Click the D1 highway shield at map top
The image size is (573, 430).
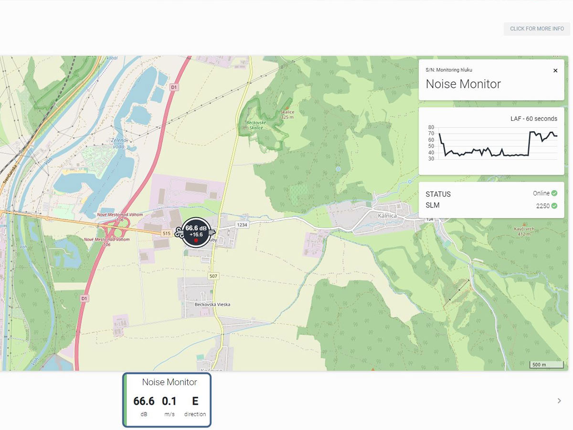point(174,87)
